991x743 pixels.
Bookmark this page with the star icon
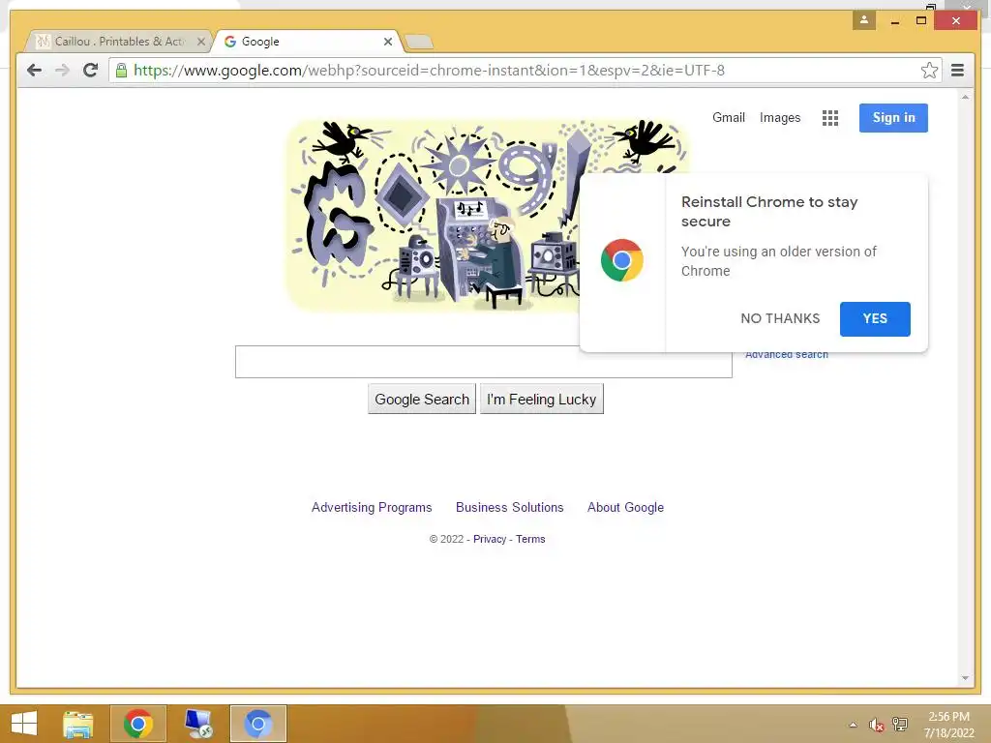pyautogui.click(x=929, y=70)
